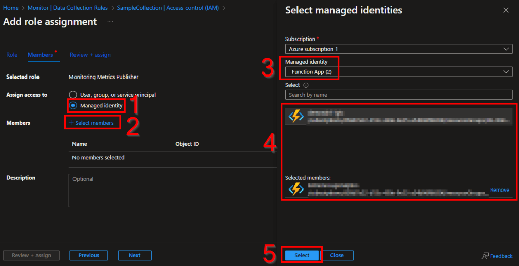The height and width of the screenshot is (266, 519).
Task: Go to the Members tab
Action: coord(40,55)
